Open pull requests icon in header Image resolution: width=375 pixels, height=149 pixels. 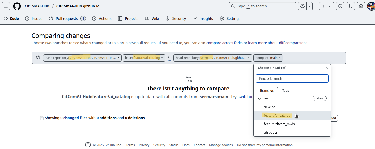tap(351, 6)
